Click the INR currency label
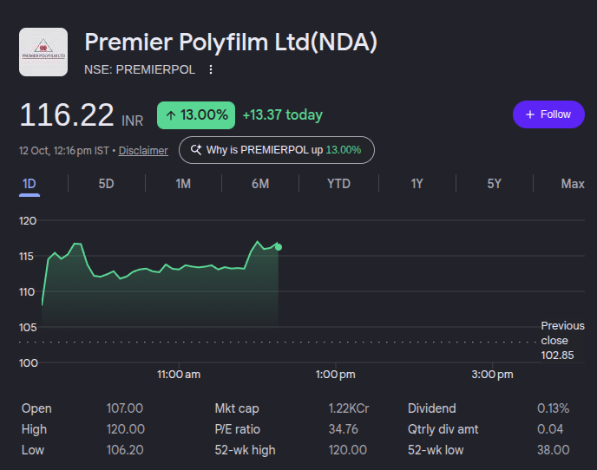Viewport: 597px width, 470px height. 133,121
